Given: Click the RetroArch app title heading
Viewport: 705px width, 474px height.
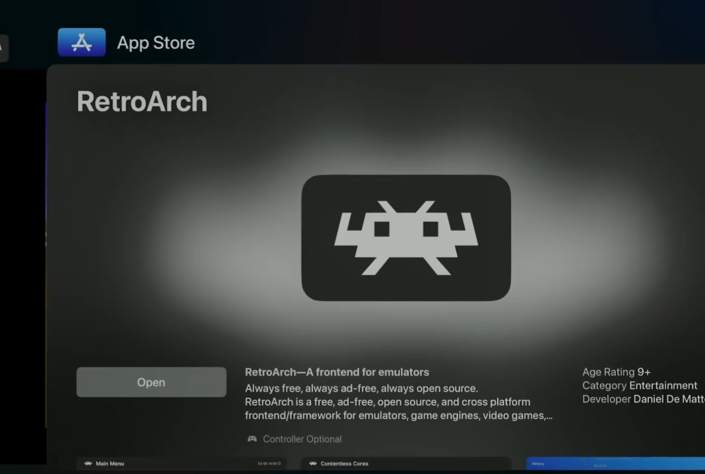Looking at the screenshot, I should pyautogui.click(x=142, y=101).
